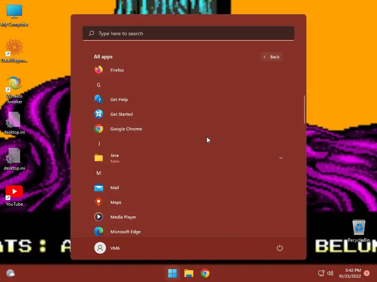Click the "Media Player" app label

(123, 217)
